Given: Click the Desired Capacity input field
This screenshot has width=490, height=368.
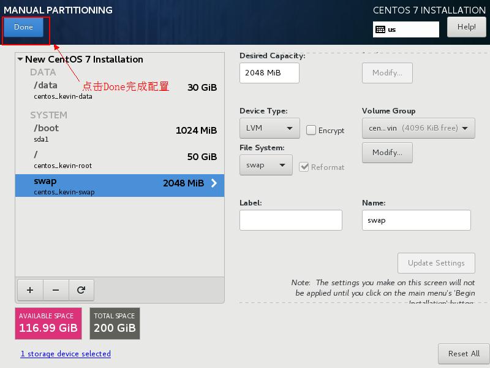Looking at the screenshot, I should point(269,72).
